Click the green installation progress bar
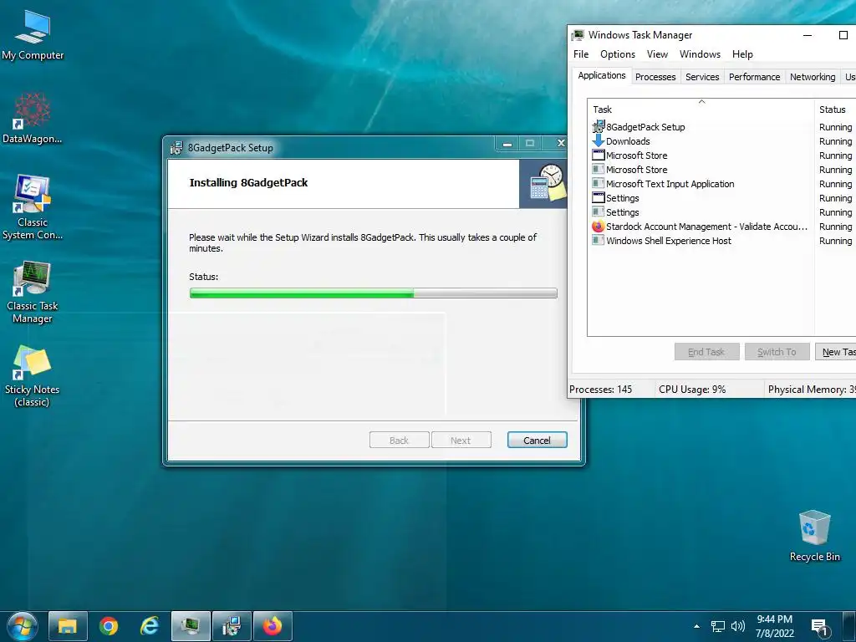The height and width of the screenshot is (642, 856). 374,293
